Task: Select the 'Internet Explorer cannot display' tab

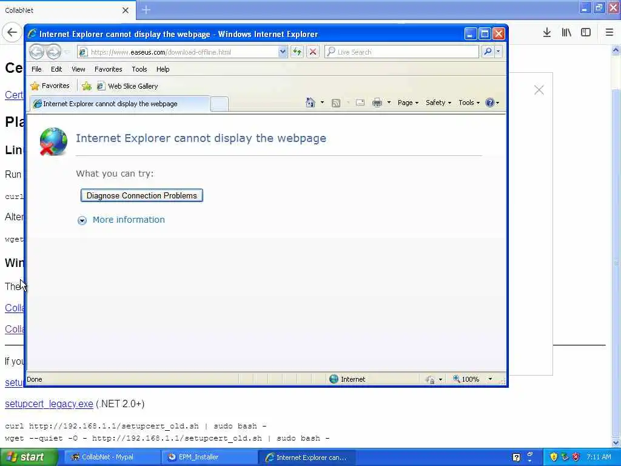Action: click(120, 104)
